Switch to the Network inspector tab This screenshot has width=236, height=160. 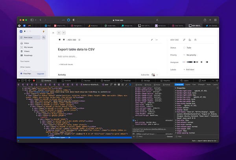coord(105,81)
